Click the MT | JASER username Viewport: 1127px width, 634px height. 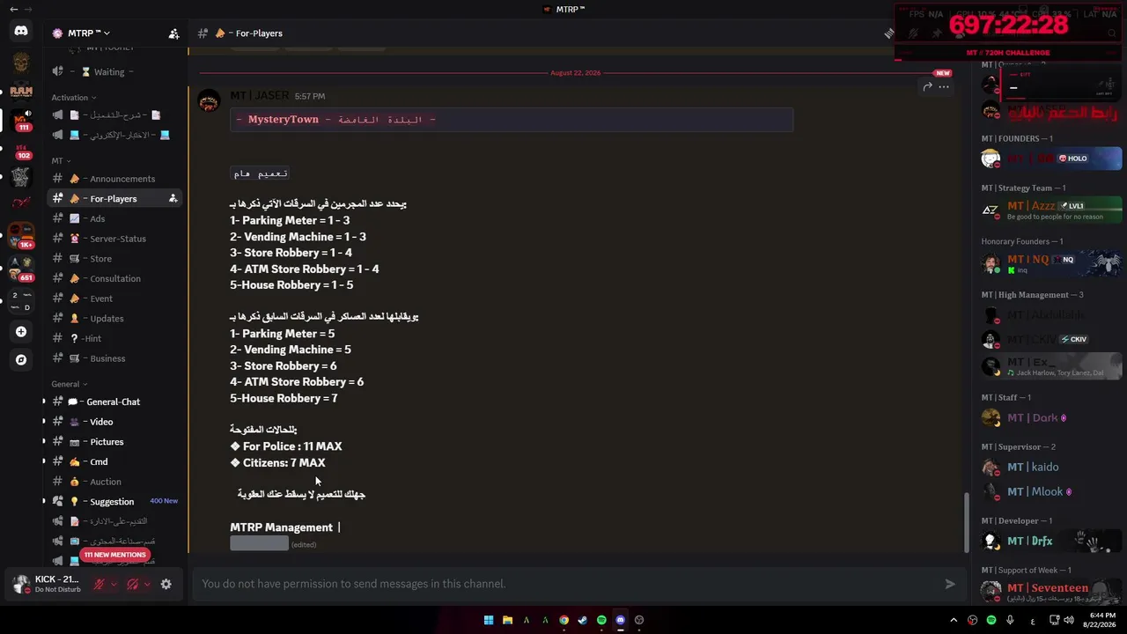(x=259, y=96)
